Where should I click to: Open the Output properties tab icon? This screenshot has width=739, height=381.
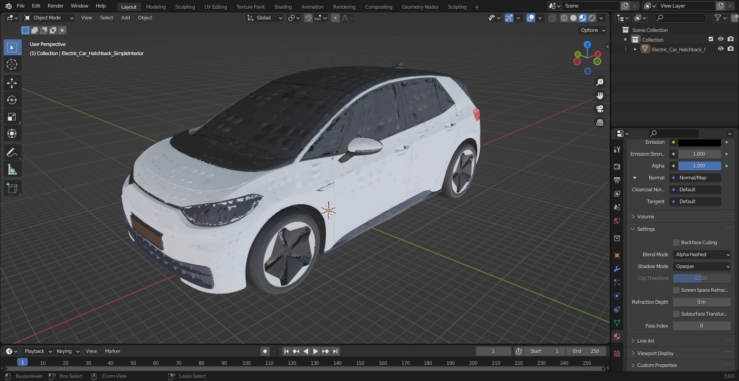pos(617,180)
